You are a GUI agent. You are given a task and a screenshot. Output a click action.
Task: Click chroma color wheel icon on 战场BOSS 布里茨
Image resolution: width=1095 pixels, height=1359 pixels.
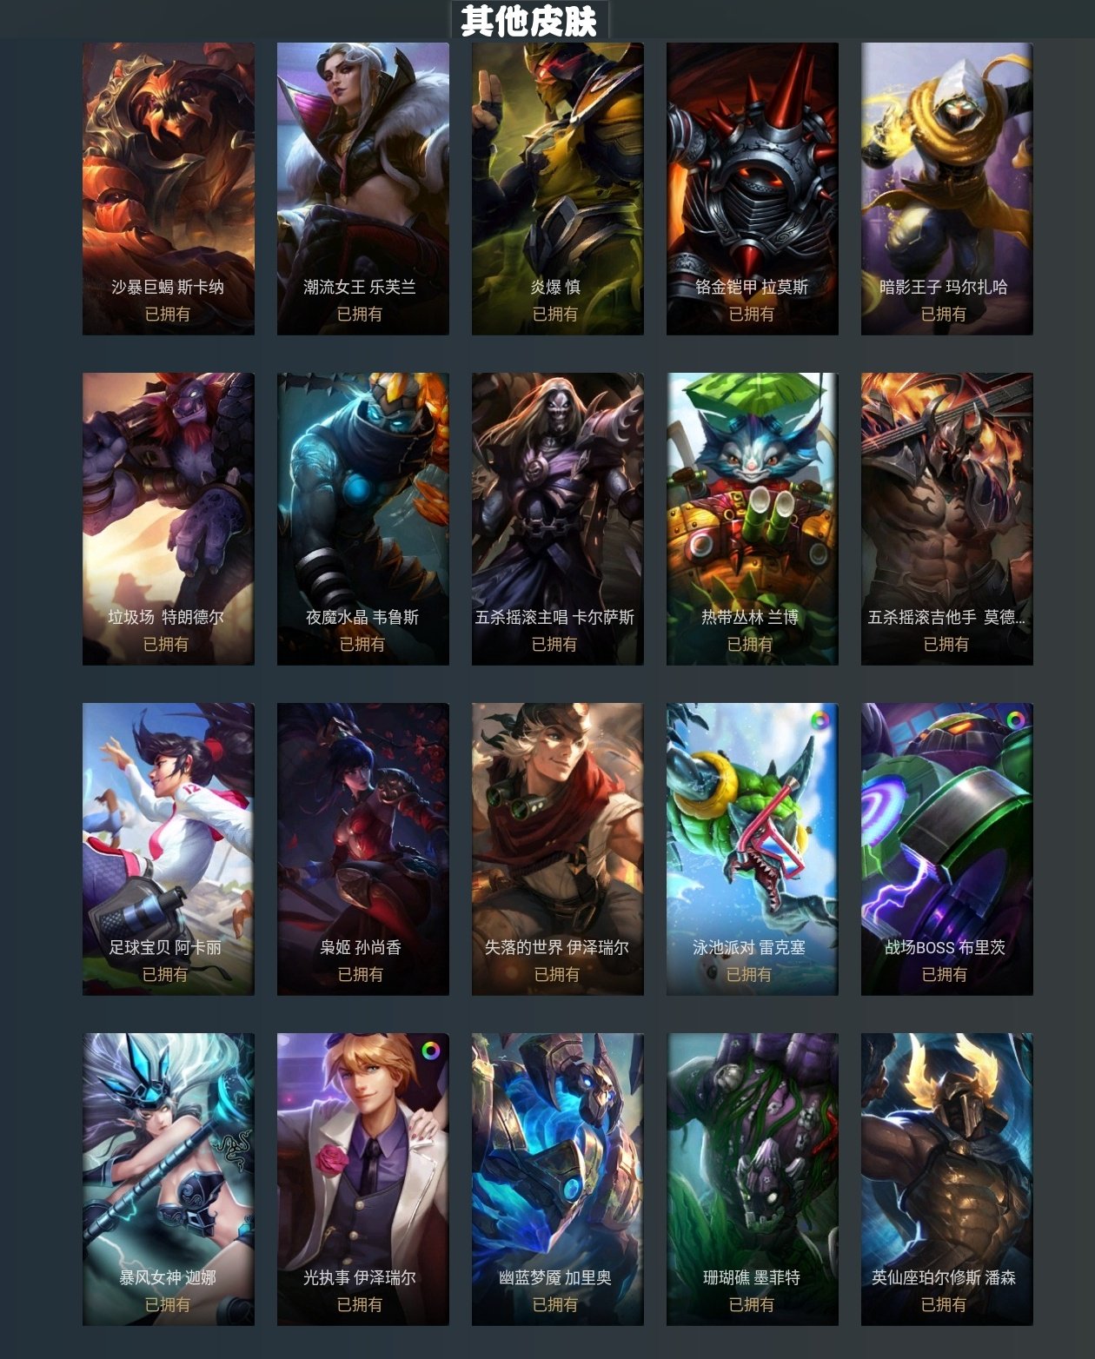[1015, 720]
